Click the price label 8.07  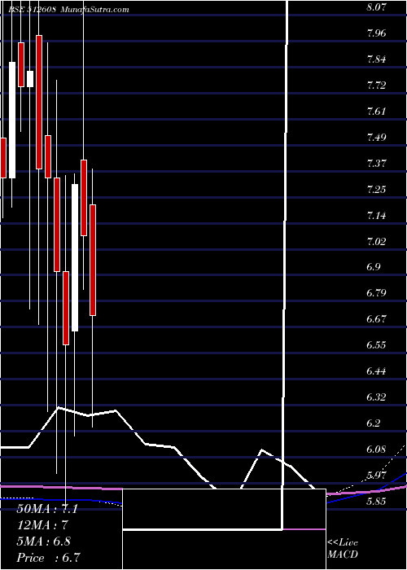tap(377, 7)
